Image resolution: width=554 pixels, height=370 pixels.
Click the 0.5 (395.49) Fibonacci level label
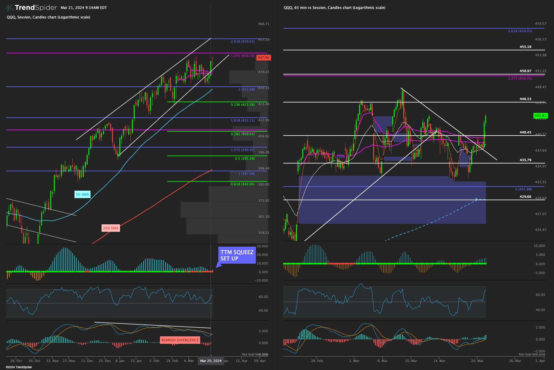click(245, 158)
